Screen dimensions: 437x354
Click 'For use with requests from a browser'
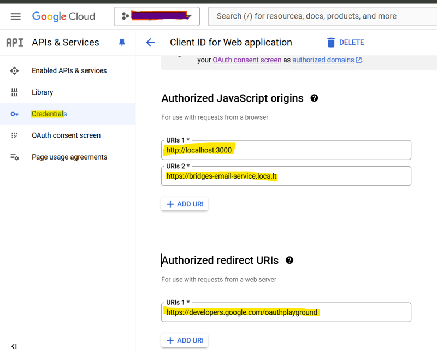pyautogui.click(x=215, y=117)
